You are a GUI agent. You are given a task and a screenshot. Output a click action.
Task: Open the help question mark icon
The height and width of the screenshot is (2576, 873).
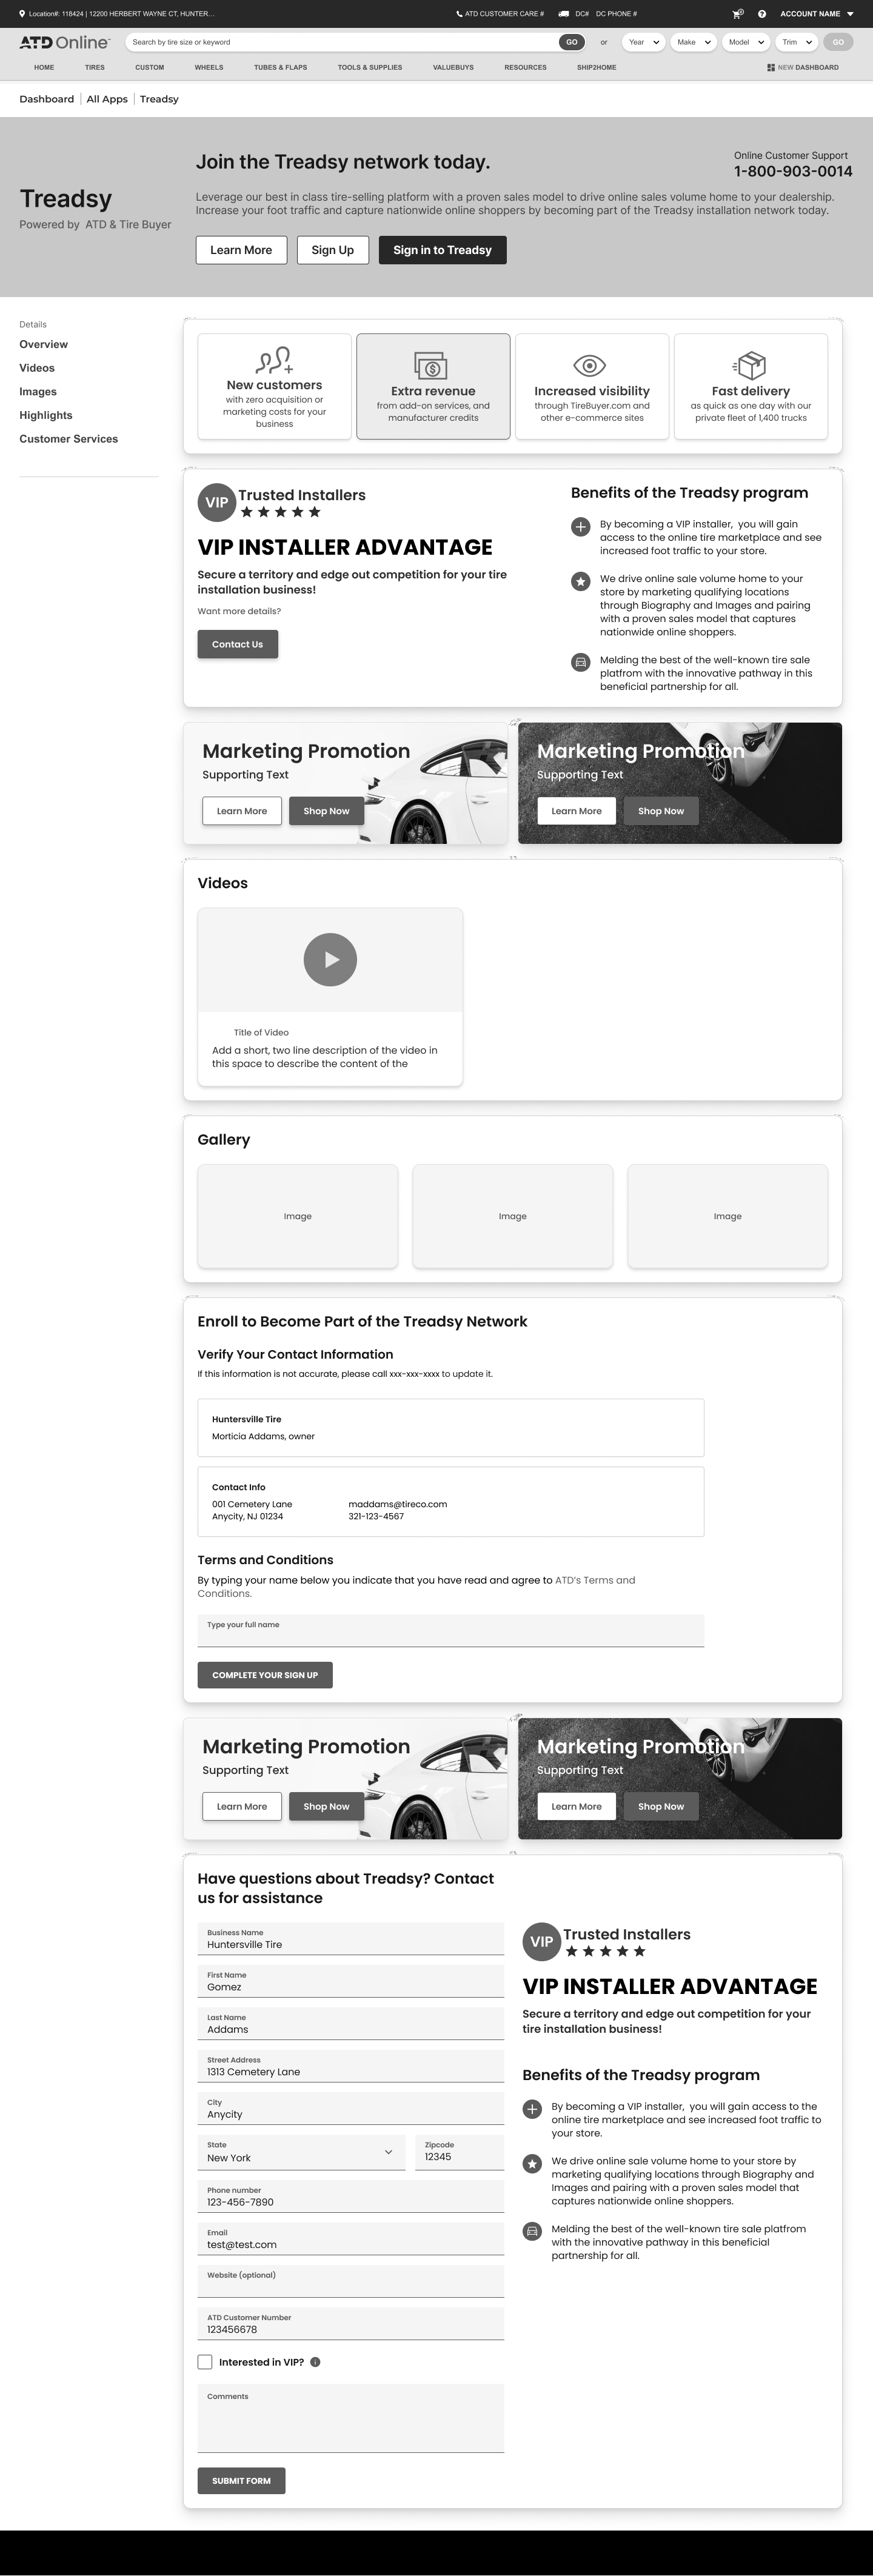[762, 14]
